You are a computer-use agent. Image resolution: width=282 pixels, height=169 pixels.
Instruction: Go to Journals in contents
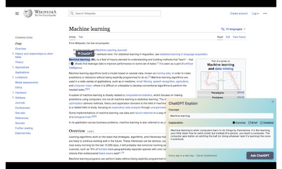tap(20, 103)
